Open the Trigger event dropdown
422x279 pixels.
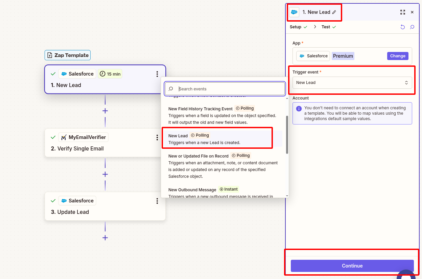pos(352,82)
